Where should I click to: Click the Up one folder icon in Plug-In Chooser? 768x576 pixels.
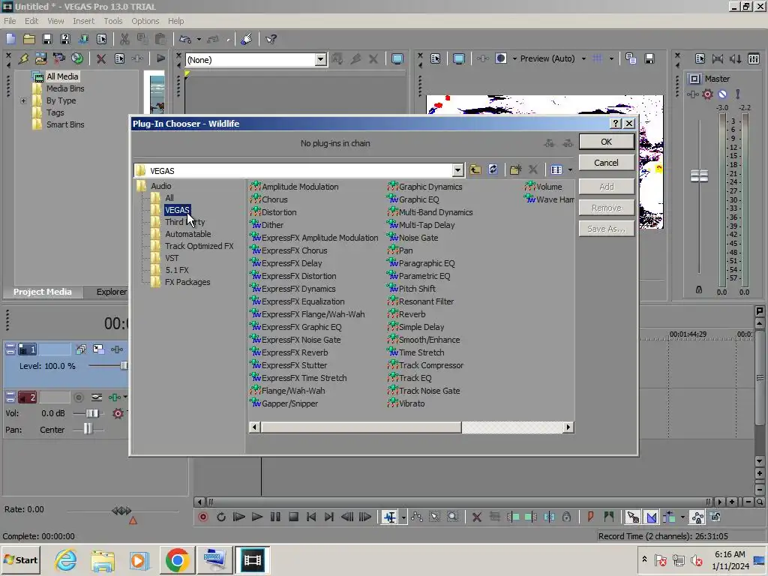[x=475, y=170]
